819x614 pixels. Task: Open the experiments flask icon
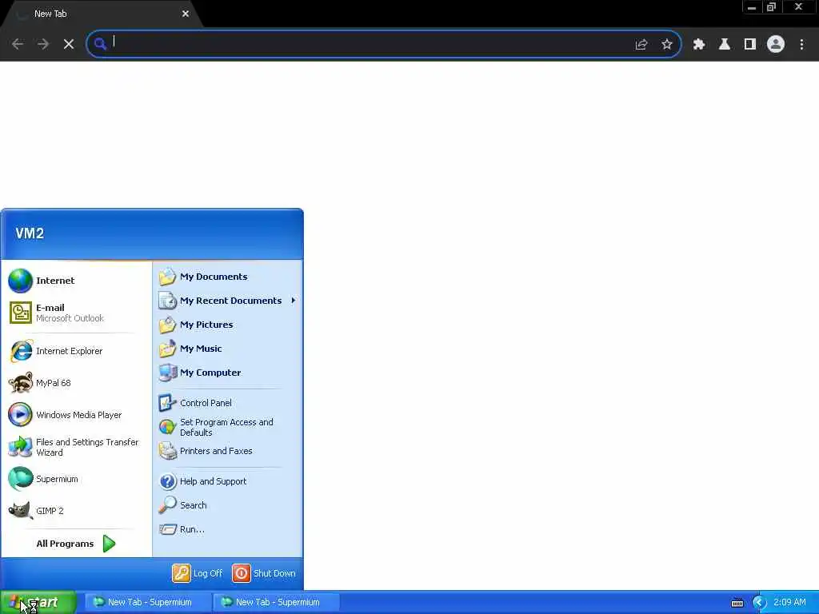pyautogui.click(x=725, y=45)
